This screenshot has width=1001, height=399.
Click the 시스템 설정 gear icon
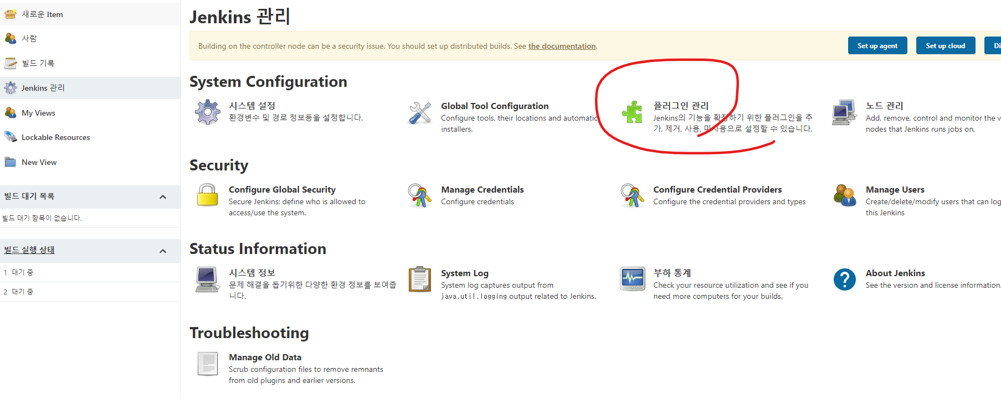(x=208, y=112)
